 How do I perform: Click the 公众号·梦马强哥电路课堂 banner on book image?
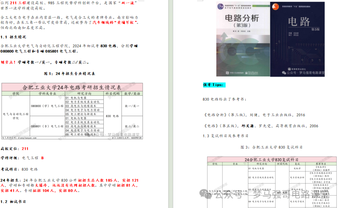(x=305, y=73)
